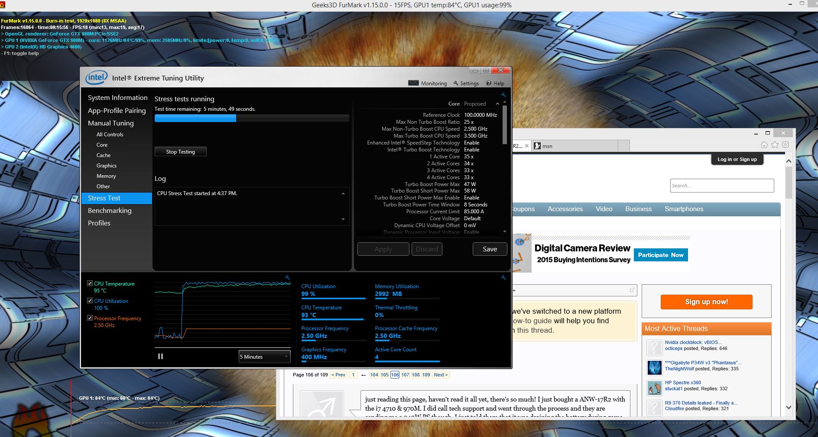Go to page 107 of thread
The height and width of the screenshot is (437, 818).
405,375
